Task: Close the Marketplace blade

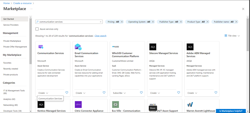Action: coord(243,9)
